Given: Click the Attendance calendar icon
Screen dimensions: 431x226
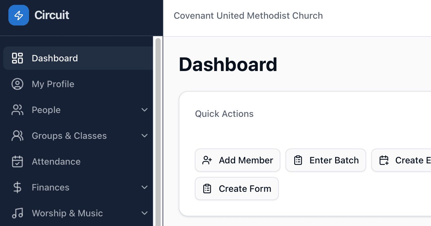Looking at the screenshot, I should coord(17,161).
